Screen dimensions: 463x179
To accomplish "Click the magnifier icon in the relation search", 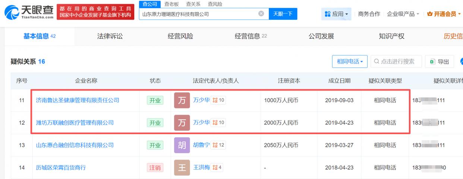I will pyautogui.click(x=377, y=62).
